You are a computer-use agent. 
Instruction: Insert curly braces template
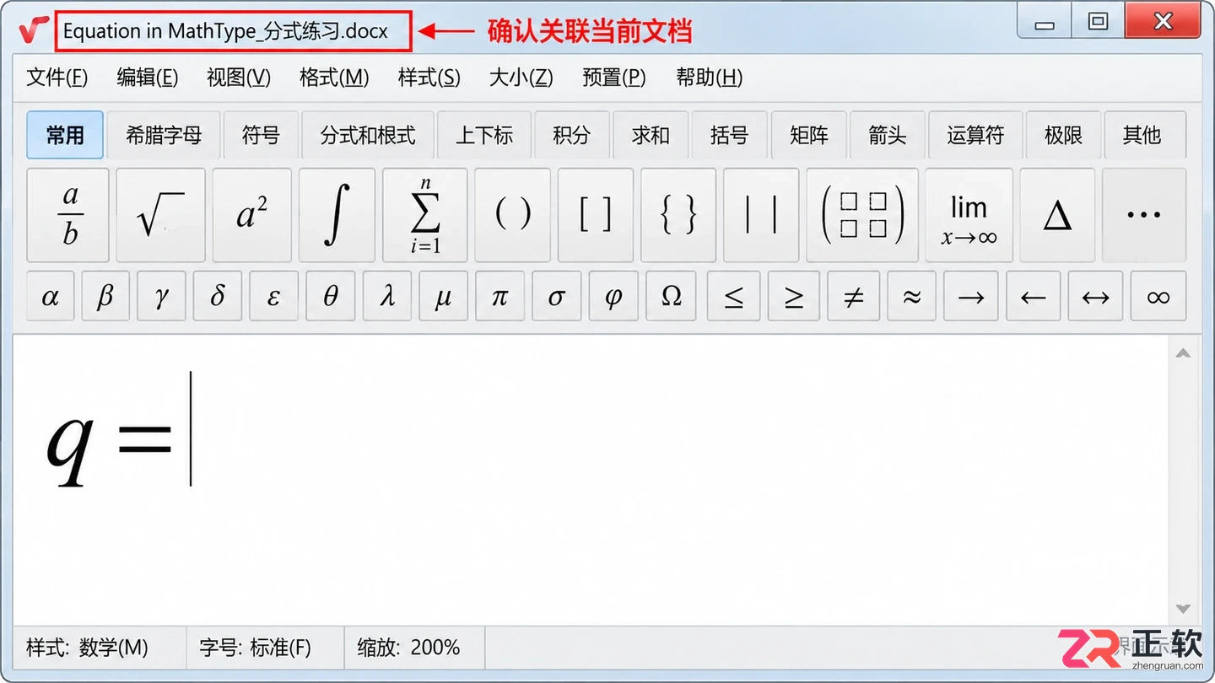[678, 215]
